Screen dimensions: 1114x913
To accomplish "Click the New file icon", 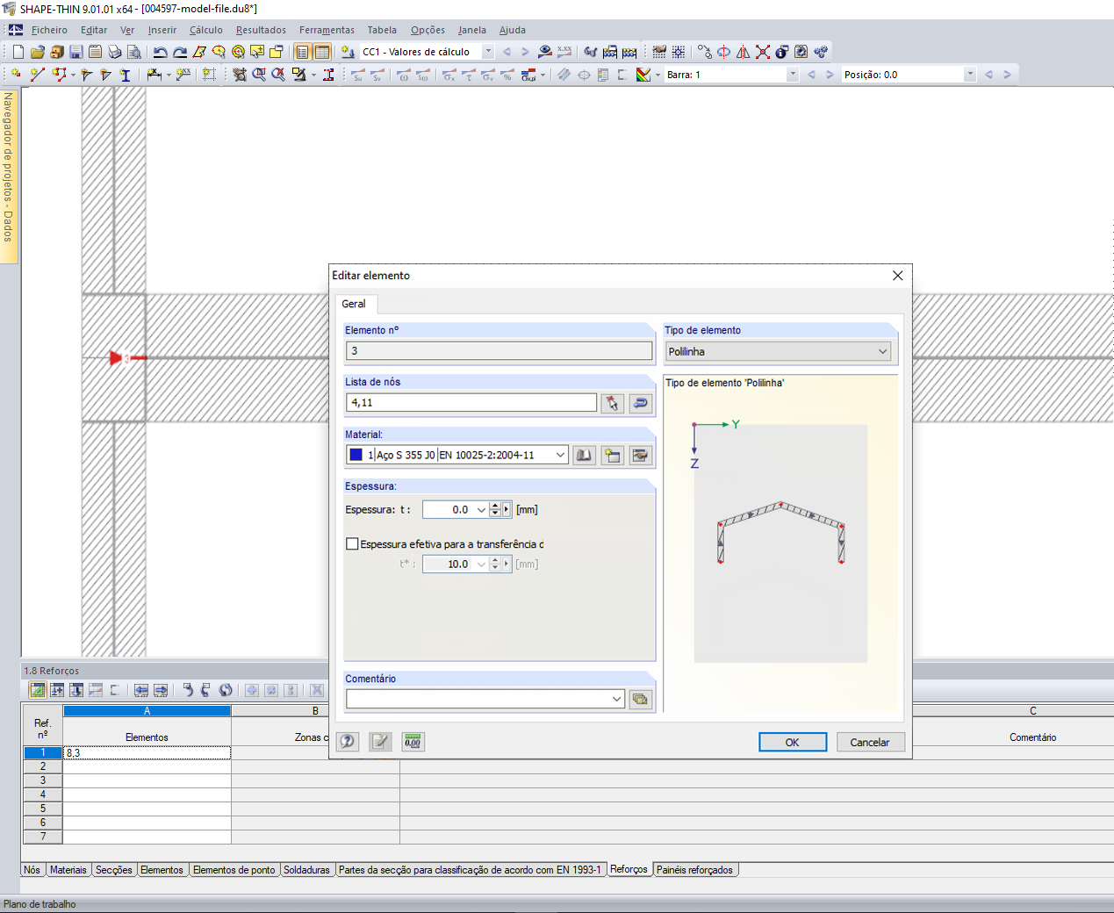I will click(x=18, y=52).
